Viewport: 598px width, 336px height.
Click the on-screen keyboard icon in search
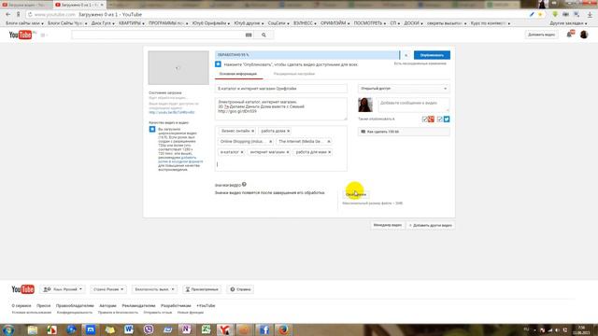[249, 35]
